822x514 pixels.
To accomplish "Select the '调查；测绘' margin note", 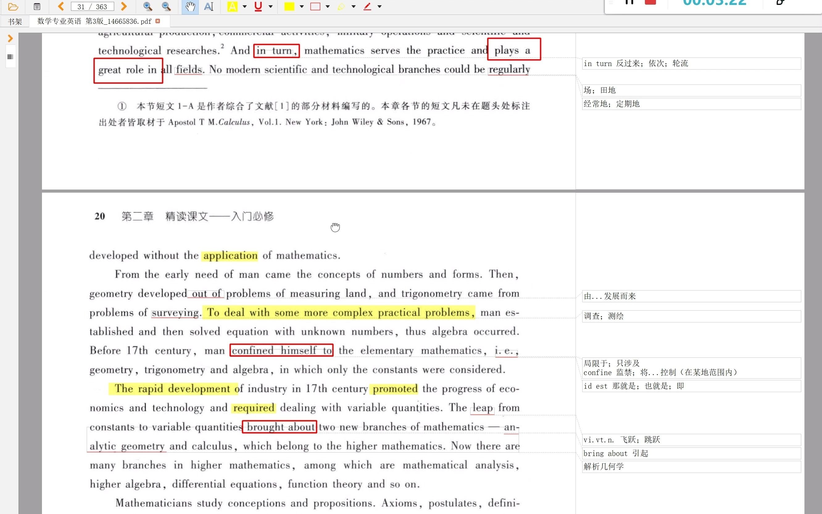I will (691, 316).
